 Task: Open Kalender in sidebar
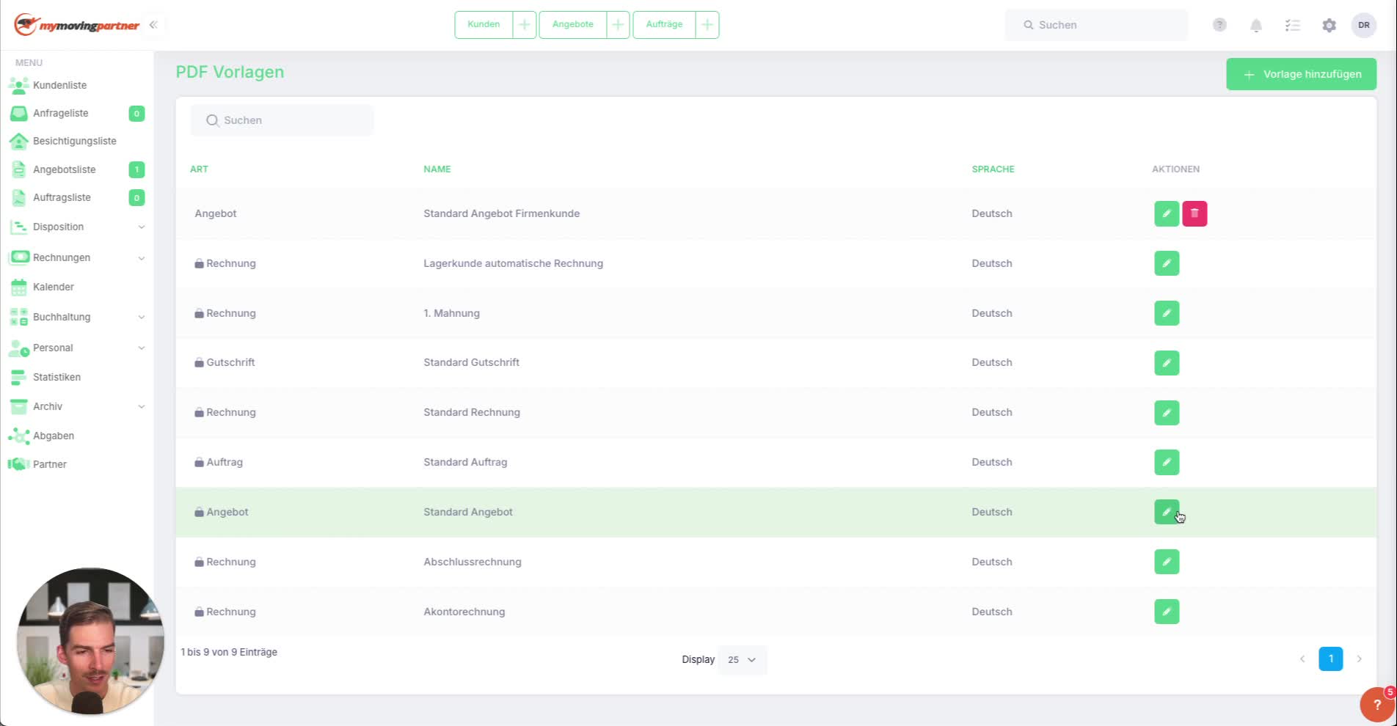[x=54, y=287]
